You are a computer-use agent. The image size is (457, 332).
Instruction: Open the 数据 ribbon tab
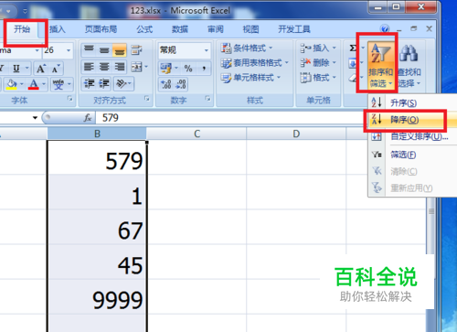[180, 29]
